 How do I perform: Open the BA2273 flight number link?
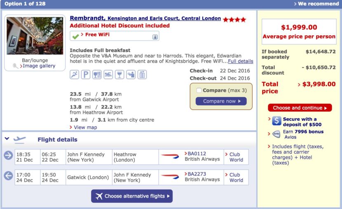(x=197, y=174)
